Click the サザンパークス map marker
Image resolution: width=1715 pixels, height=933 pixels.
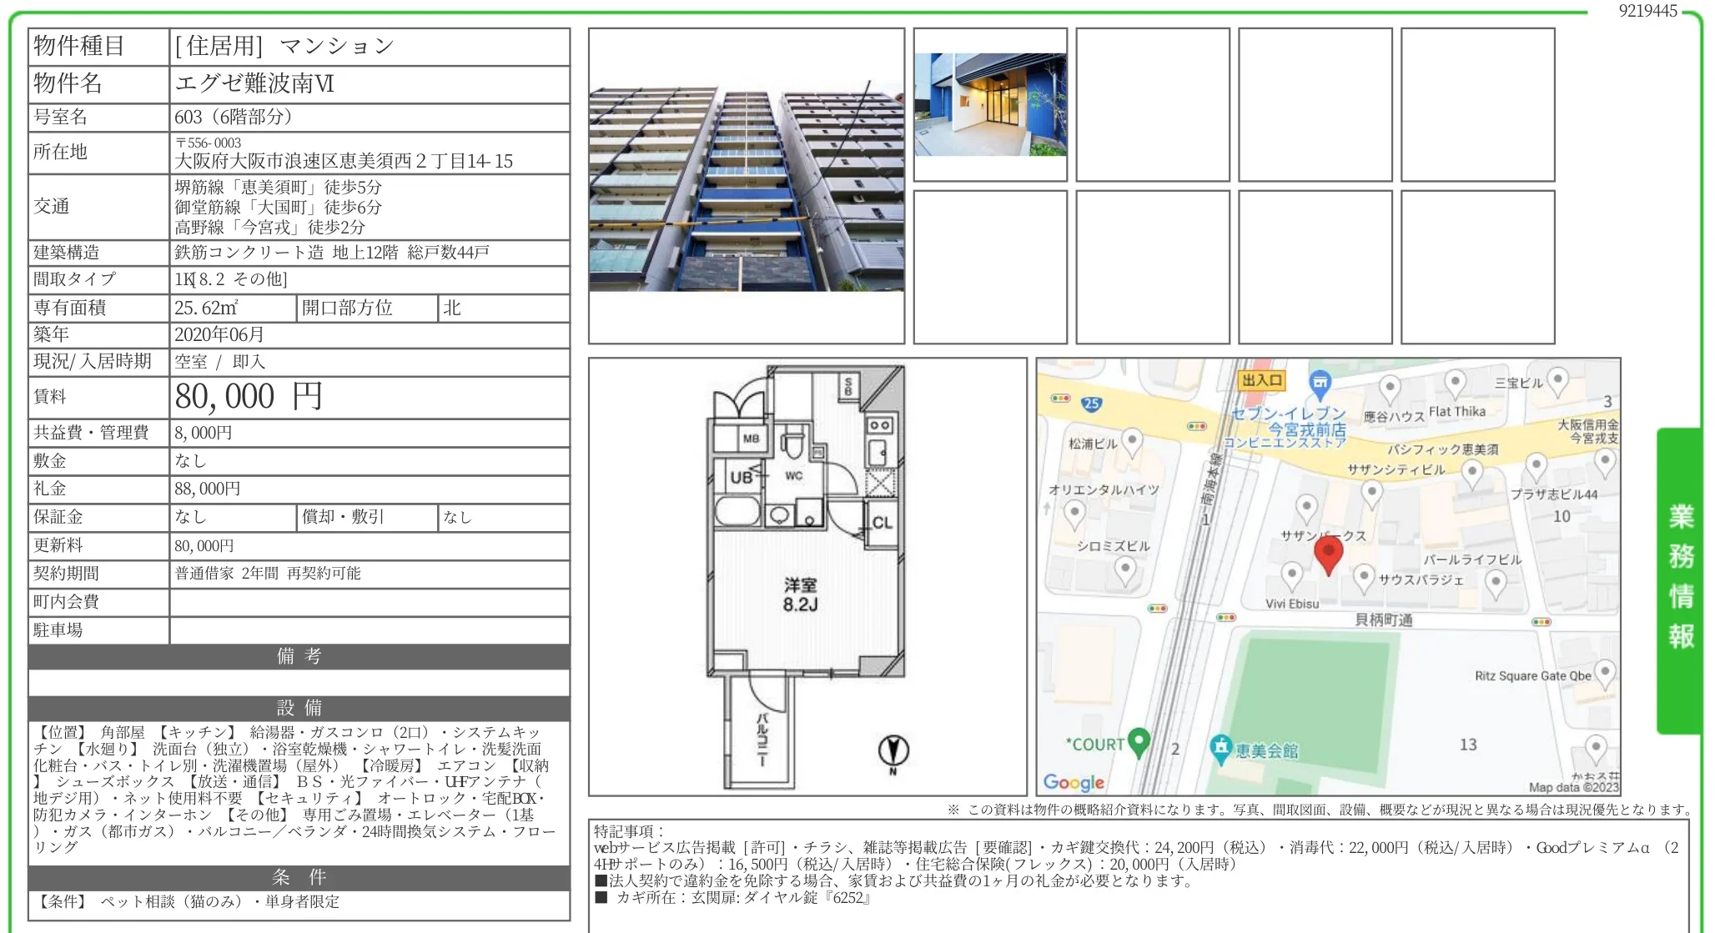[x=1307, y=507]
